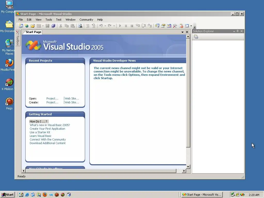Viewport: 264px width, 198px height.
Task: Open the Tools menu
Action: [49, 20]
